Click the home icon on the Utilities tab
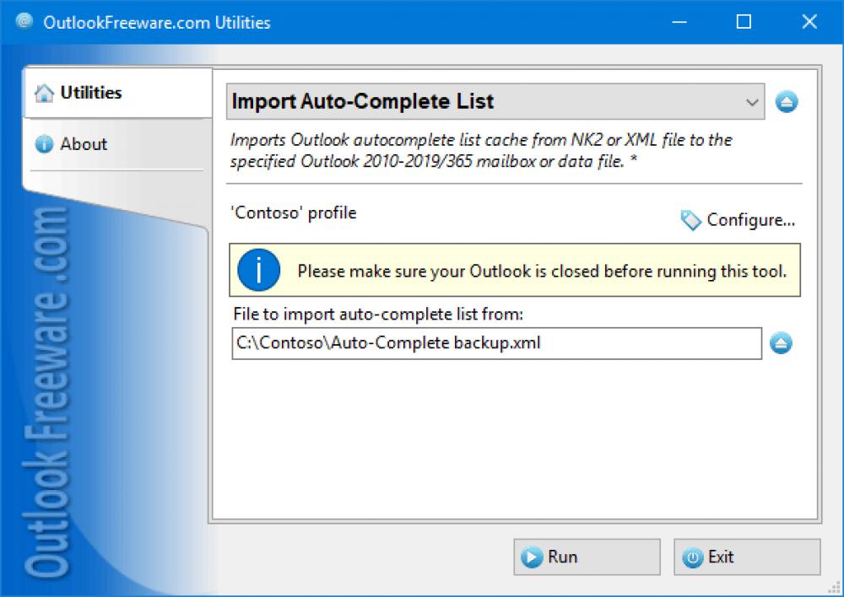The width and height of the screenshot is (844, 597). pos(45,93)
